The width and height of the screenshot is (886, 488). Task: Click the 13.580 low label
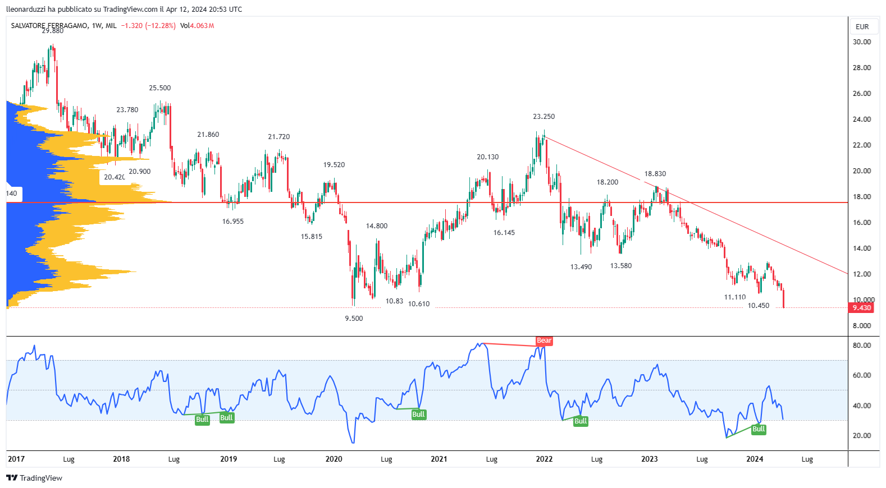621,266
